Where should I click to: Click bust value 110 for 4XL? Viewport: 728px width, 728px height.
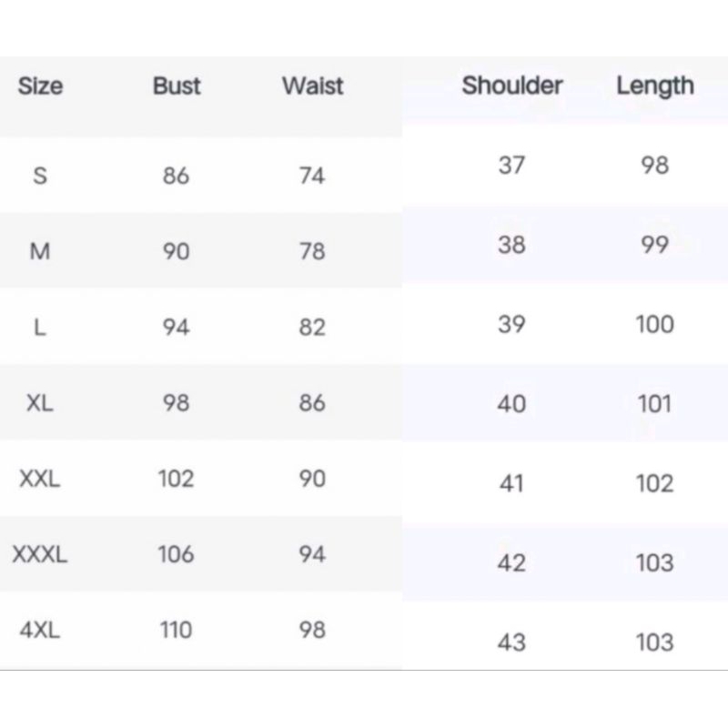click(176, 630)
